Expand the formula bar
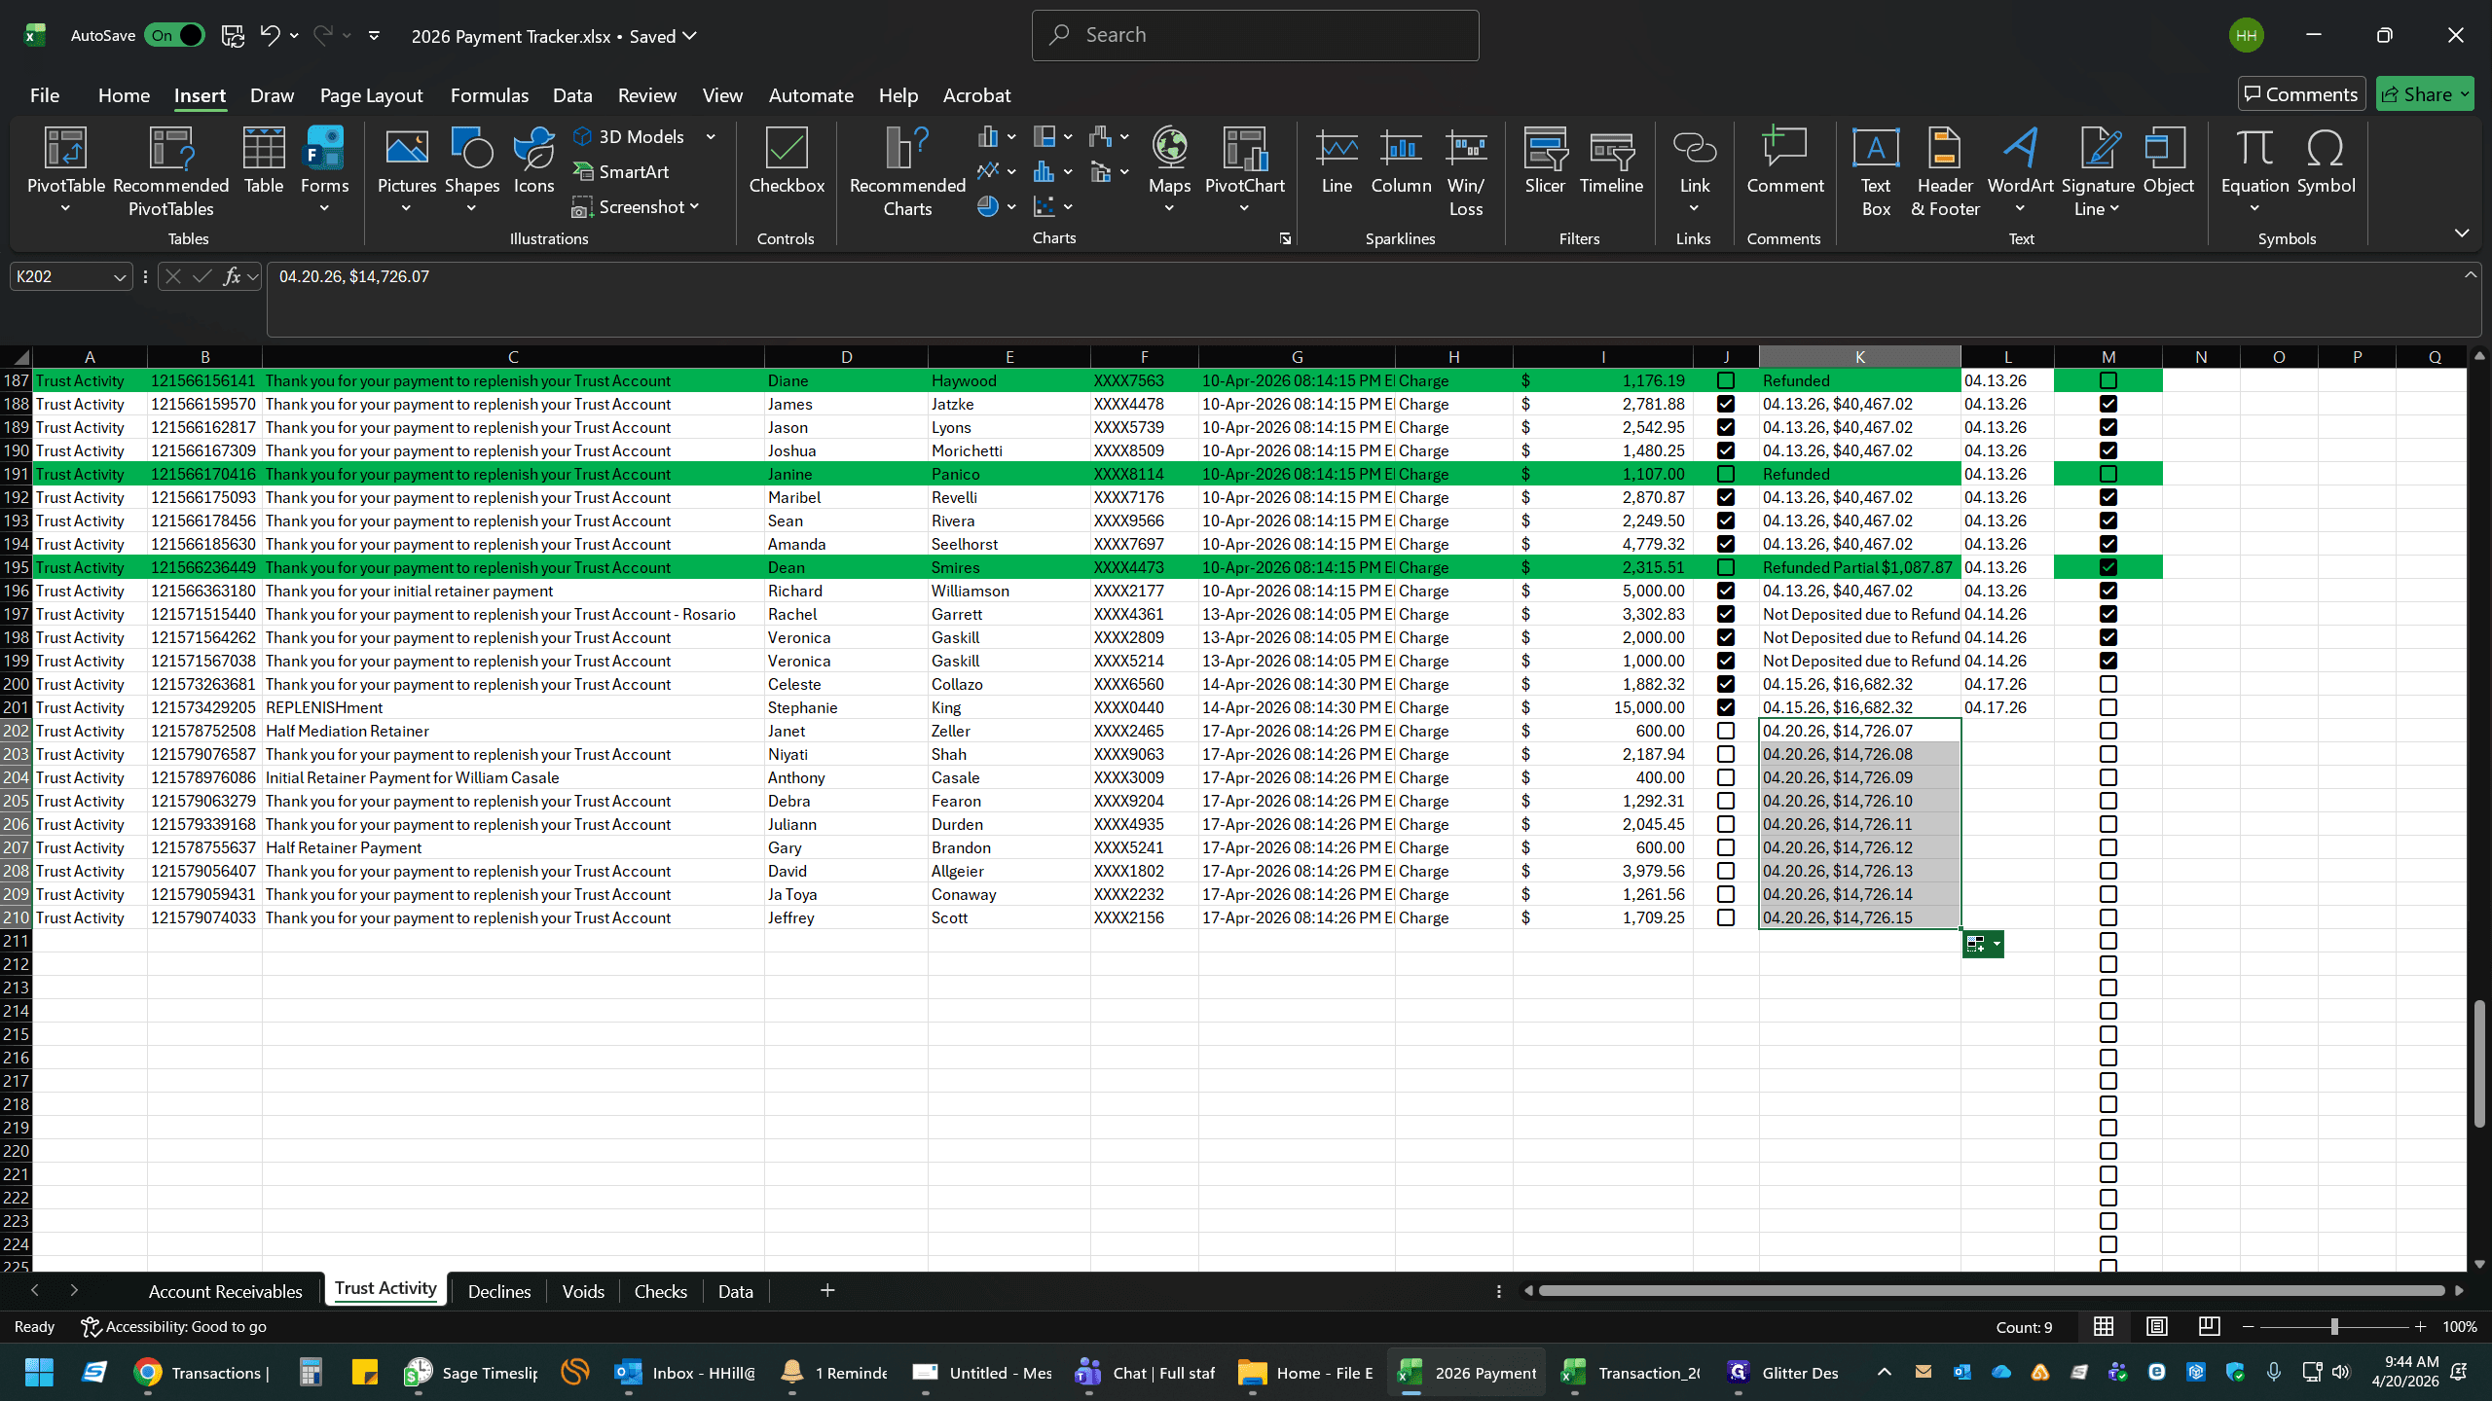The height and width of the screenshot is (1401, 2492). (2471, 275)
